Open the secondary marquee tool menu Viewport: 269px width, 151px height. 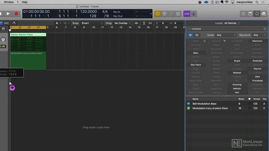(66, 23)
